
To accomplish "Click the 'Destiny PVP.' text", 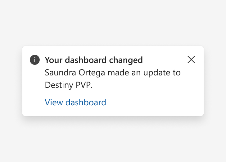I will (69, 85).
